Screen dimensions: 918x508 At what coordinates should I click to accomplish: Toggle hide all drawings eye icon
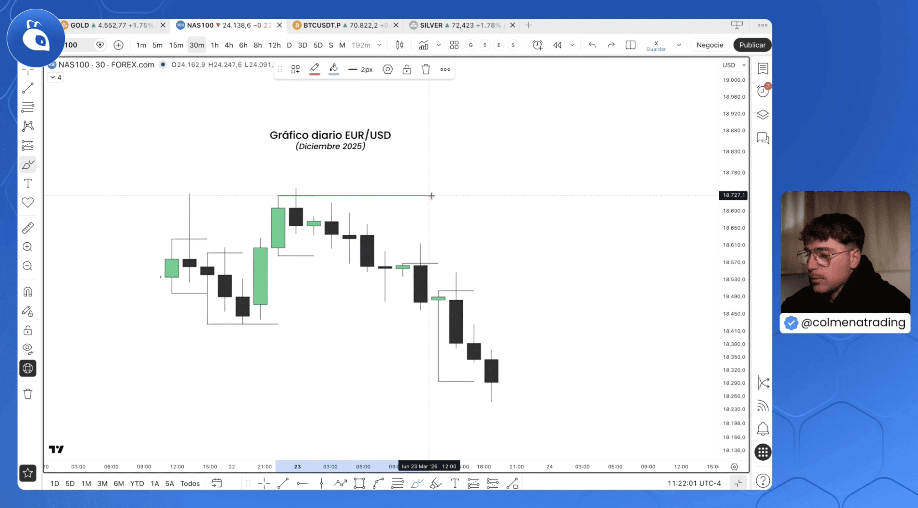[x=28, y=348]
